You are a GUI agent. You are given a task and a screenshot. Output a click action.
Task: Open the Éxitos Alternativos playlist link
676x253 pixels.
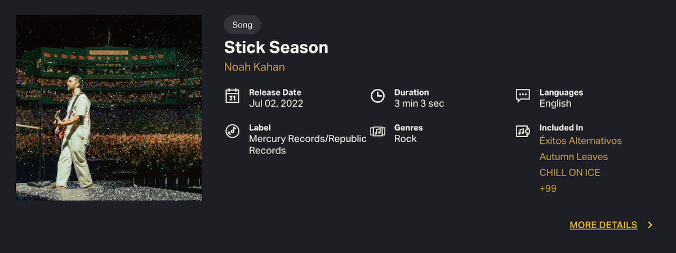tap(580, 141)
